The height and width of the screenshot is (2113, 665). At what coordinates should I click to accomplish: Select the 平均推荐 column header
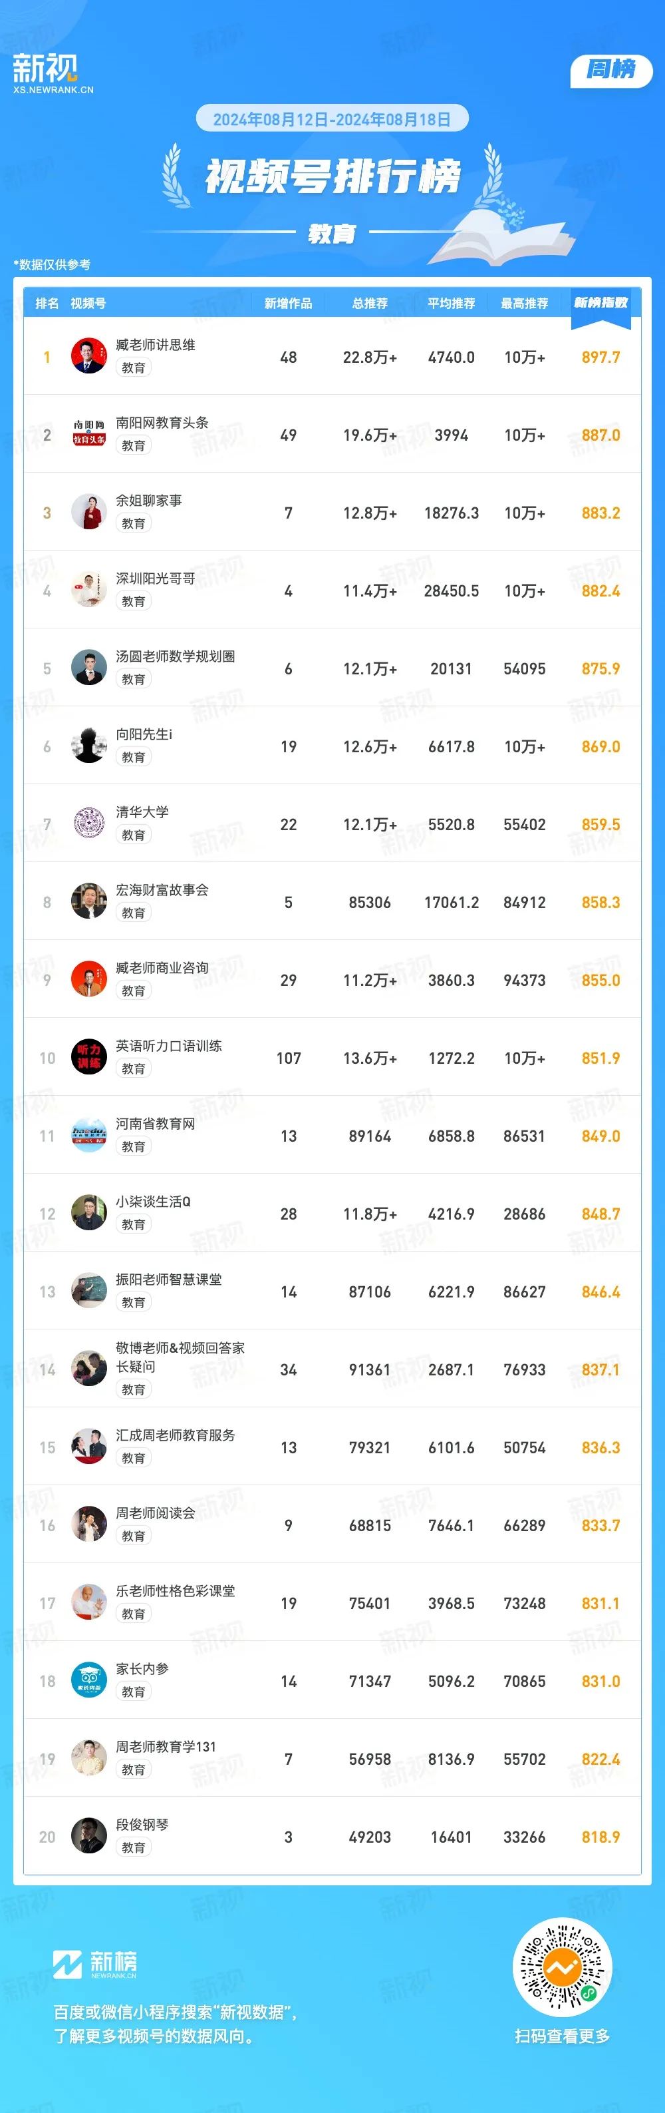pos(452,304)
